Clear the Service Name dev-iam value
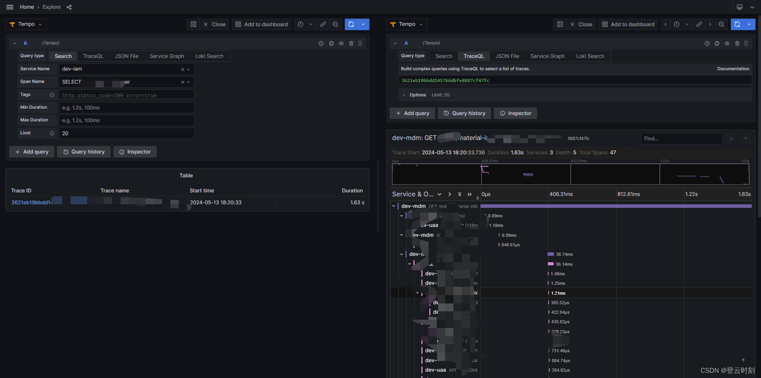Screen dimensions: 761x378 point(183,69)
